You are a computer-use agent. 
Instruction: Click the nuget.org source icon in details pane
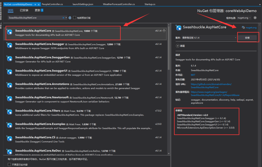point(243,27)
